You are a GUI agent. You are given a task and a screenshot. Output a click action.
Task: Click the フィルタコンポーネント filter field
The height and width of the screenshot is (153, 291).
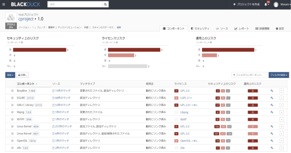click(x=249, y=75)
